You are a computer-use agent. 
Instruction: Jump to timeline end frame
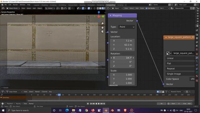pos(104,104)
